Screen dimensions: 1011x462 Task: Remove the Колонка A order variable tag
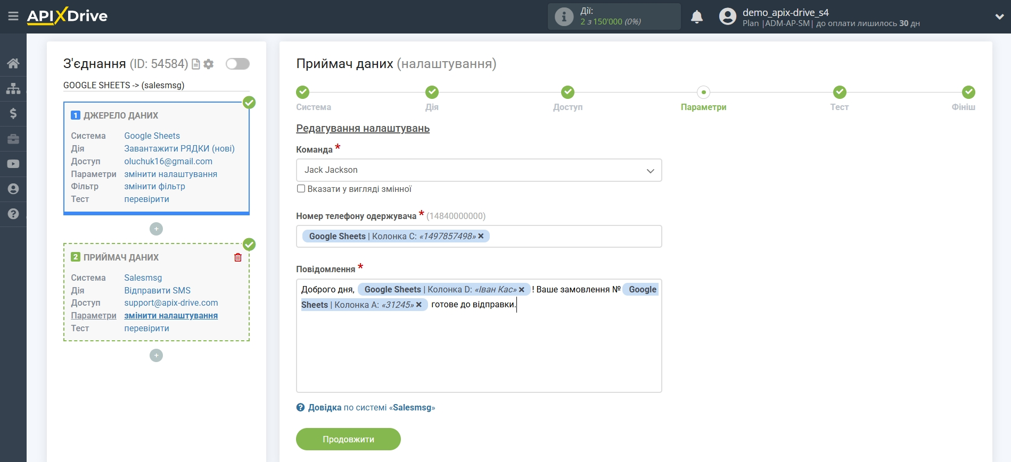click(419, 305)
